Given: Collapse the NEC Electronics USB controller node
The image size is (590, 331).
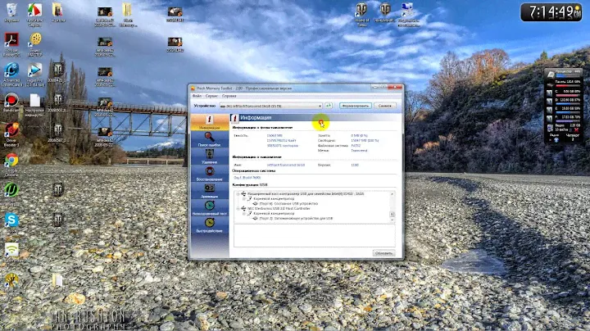Looking at the screenshot, I should (x=236, y=208).
